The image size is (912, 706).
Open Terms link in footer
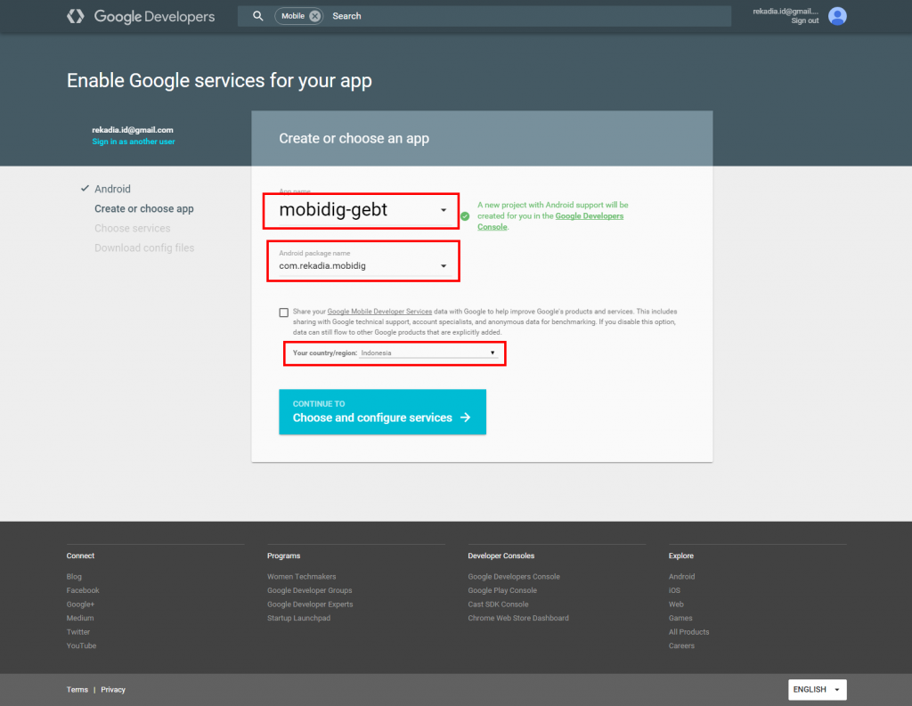(77, 690)
